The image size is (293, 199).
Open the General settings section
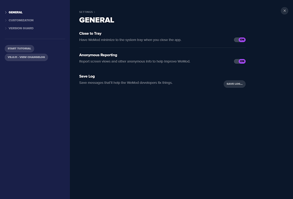coord(16,12)
